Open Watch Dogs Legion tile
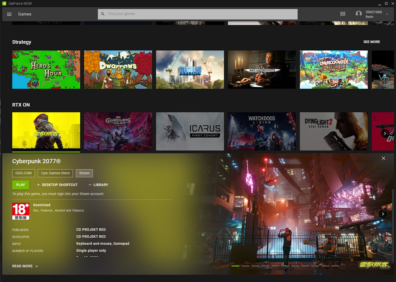 262,131
